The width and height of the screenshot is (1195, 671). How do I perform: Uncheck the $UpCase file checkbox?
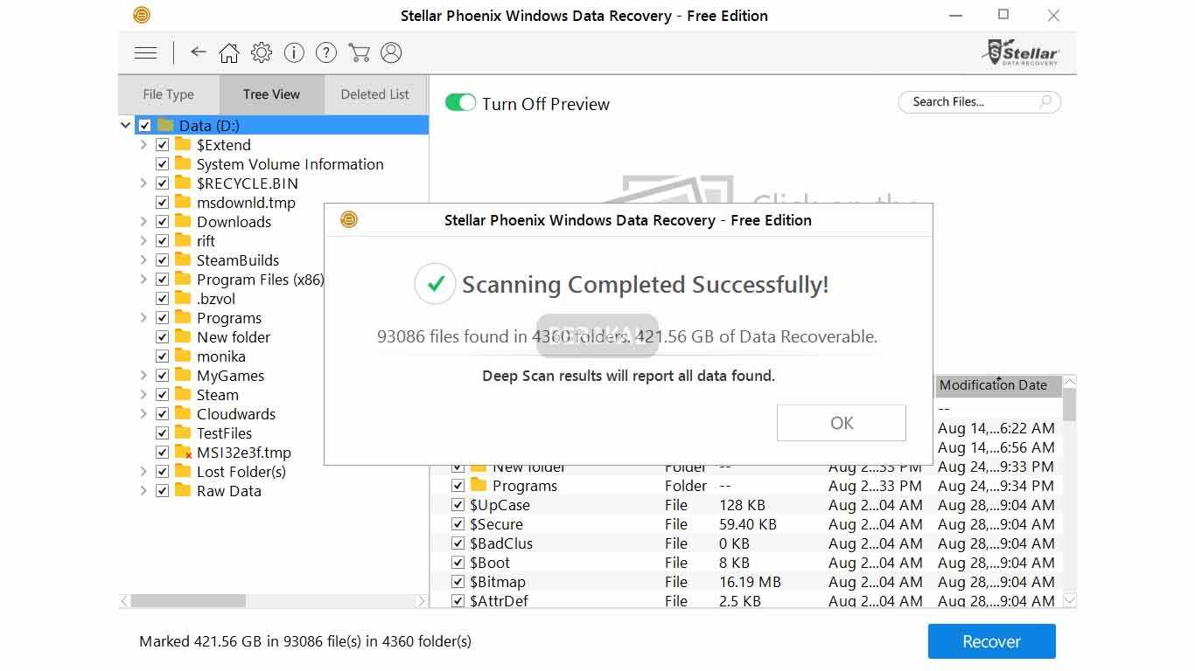tap(458, 505)
